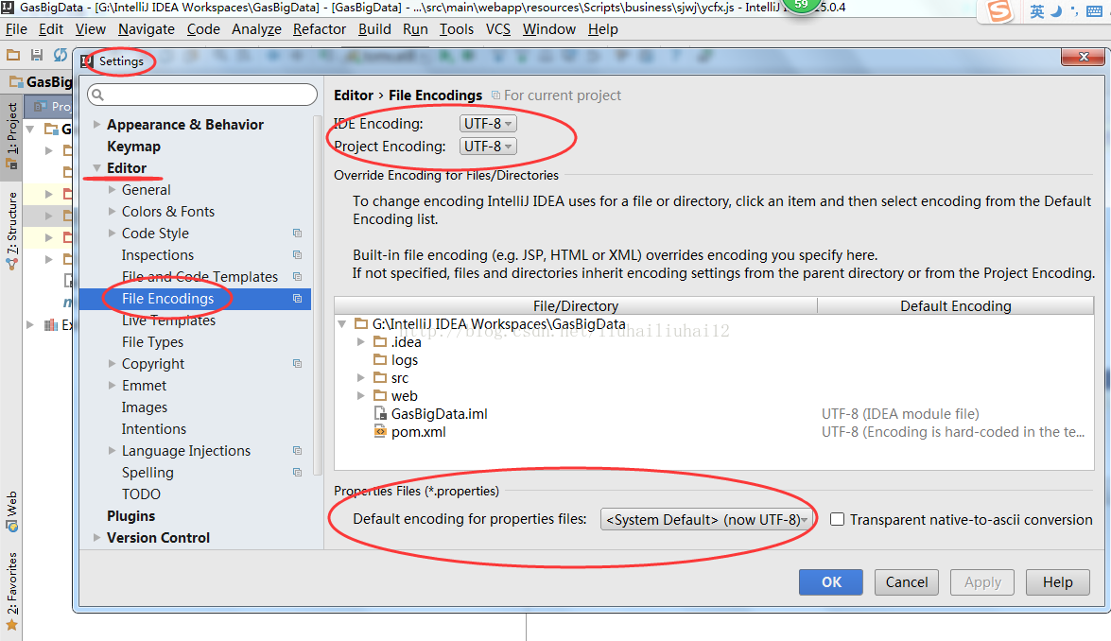Expand Appearance & Behavior settings group
This screenshot has width=1111, height=641.
pyautogui.click(x=96, y=125)
